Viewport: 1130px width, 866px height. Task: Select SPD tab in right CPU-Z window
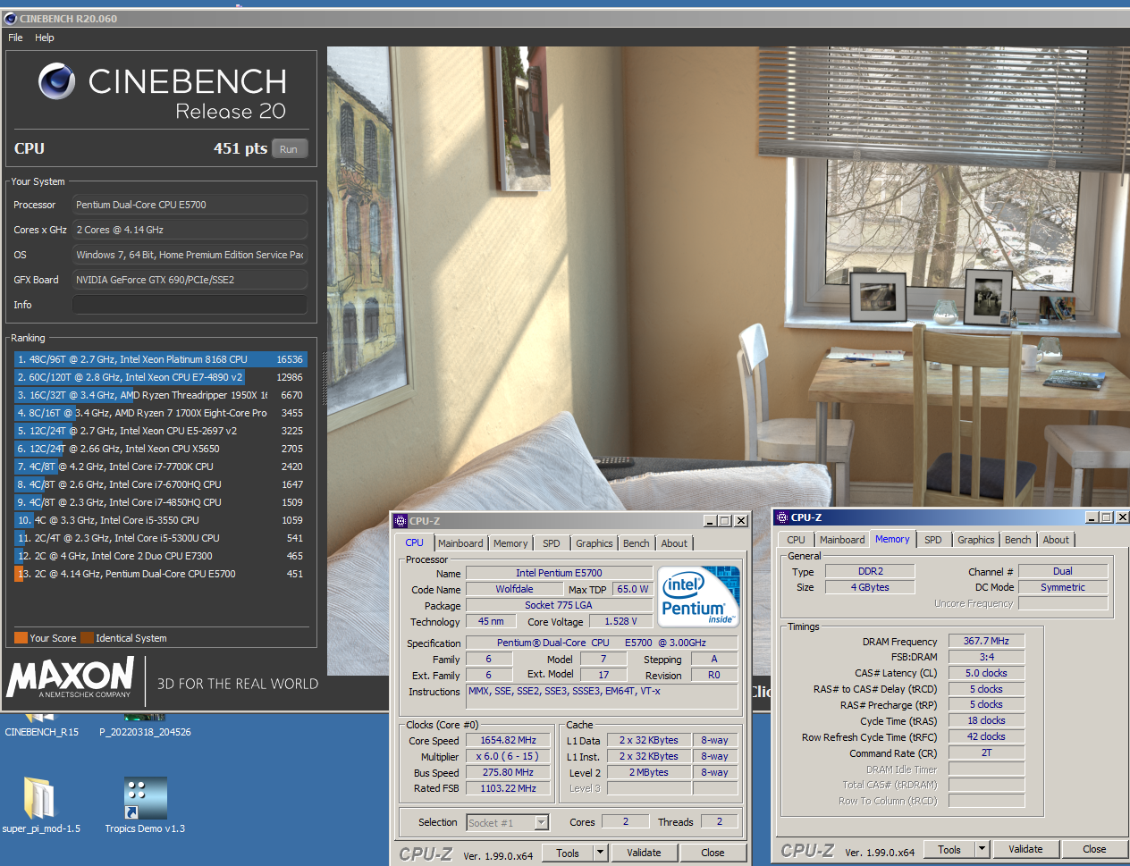pyautogui.click(x=933, y=540)
